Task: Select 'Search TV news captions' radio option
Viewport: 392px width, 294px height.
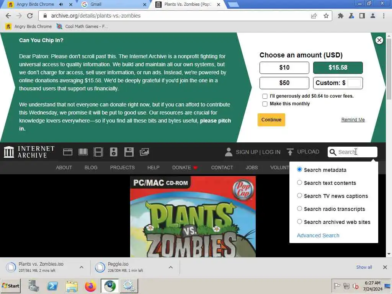Action: click(299, 196)
